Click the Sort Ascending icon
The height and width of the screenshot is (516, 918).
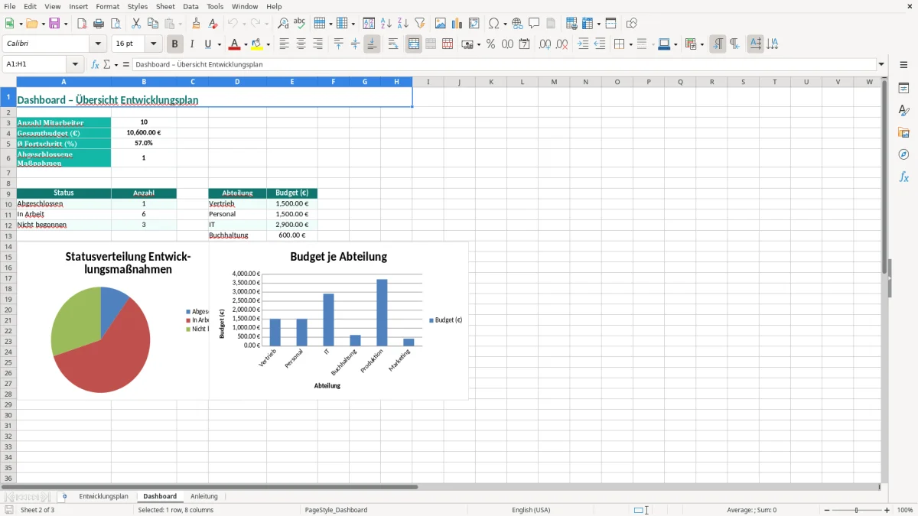pos(386,24)
